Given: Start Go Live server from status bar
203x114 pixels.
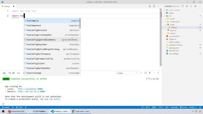Looking at the screenshot, I should (184, 107).
